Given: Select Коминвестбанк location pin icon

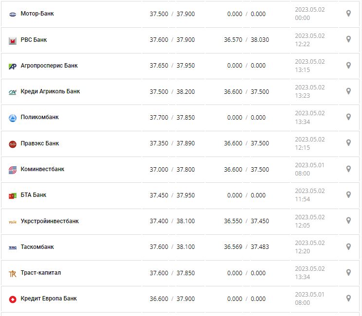Looking at the screenshot, I should [348, 169].
